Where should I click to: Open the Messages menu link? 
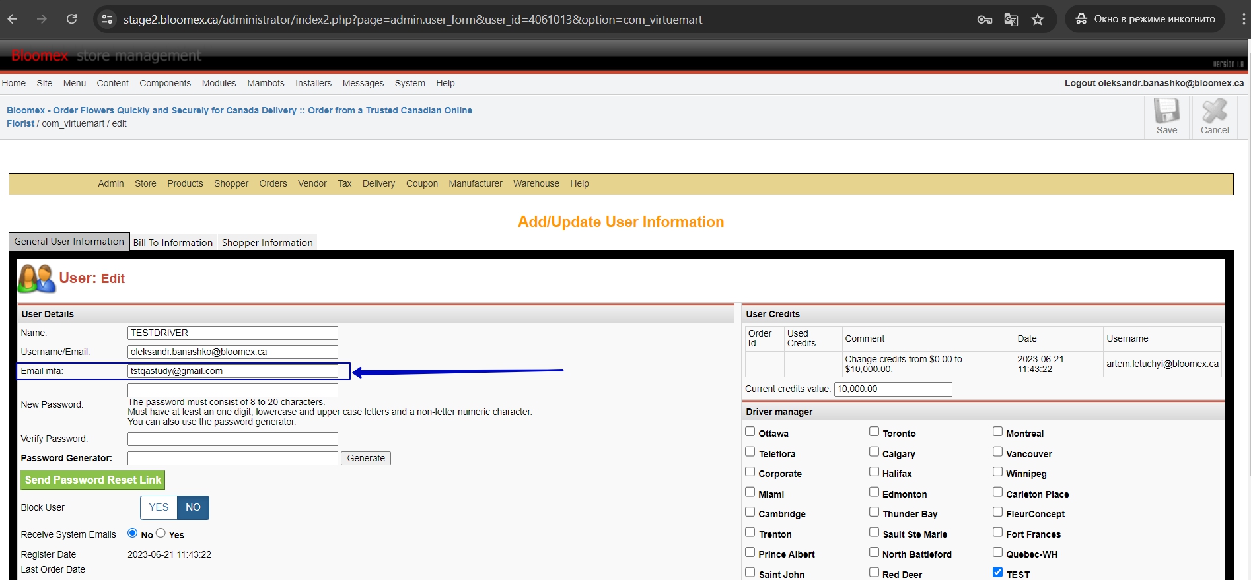click(x=363, y=83)
